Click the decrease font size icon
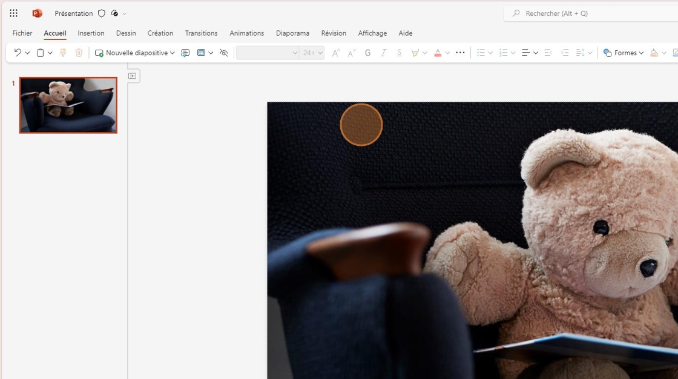The image size is (678, 379). tap(352, 53)
